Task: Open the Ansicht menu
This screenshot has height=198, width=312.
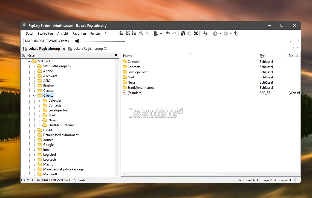Action: [x=63, y=34]
